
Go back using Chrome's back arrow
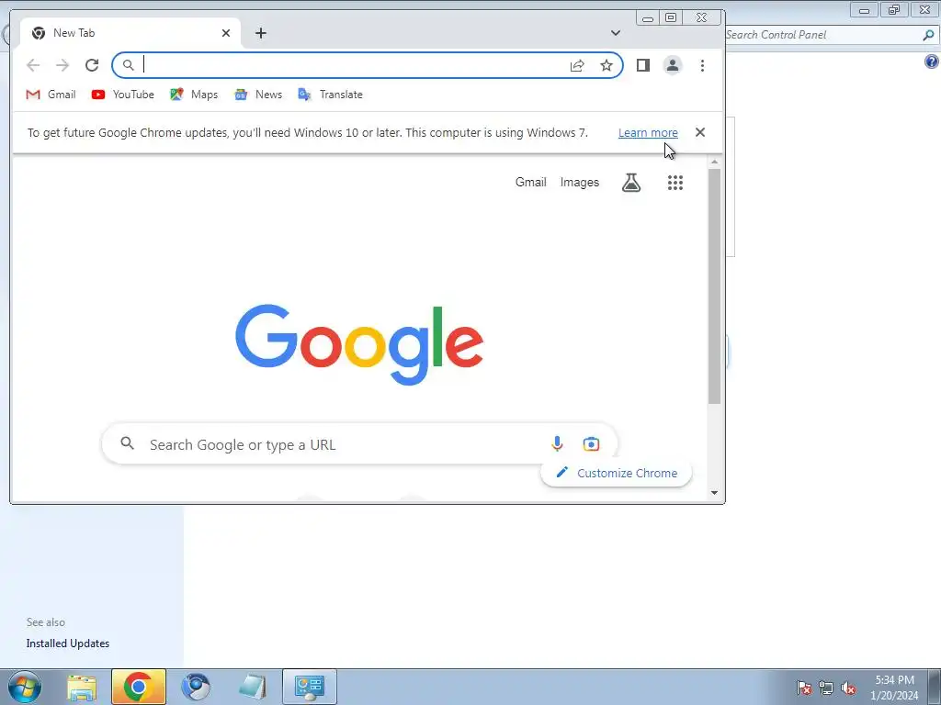pyautogui.click(x=33, y=65)
